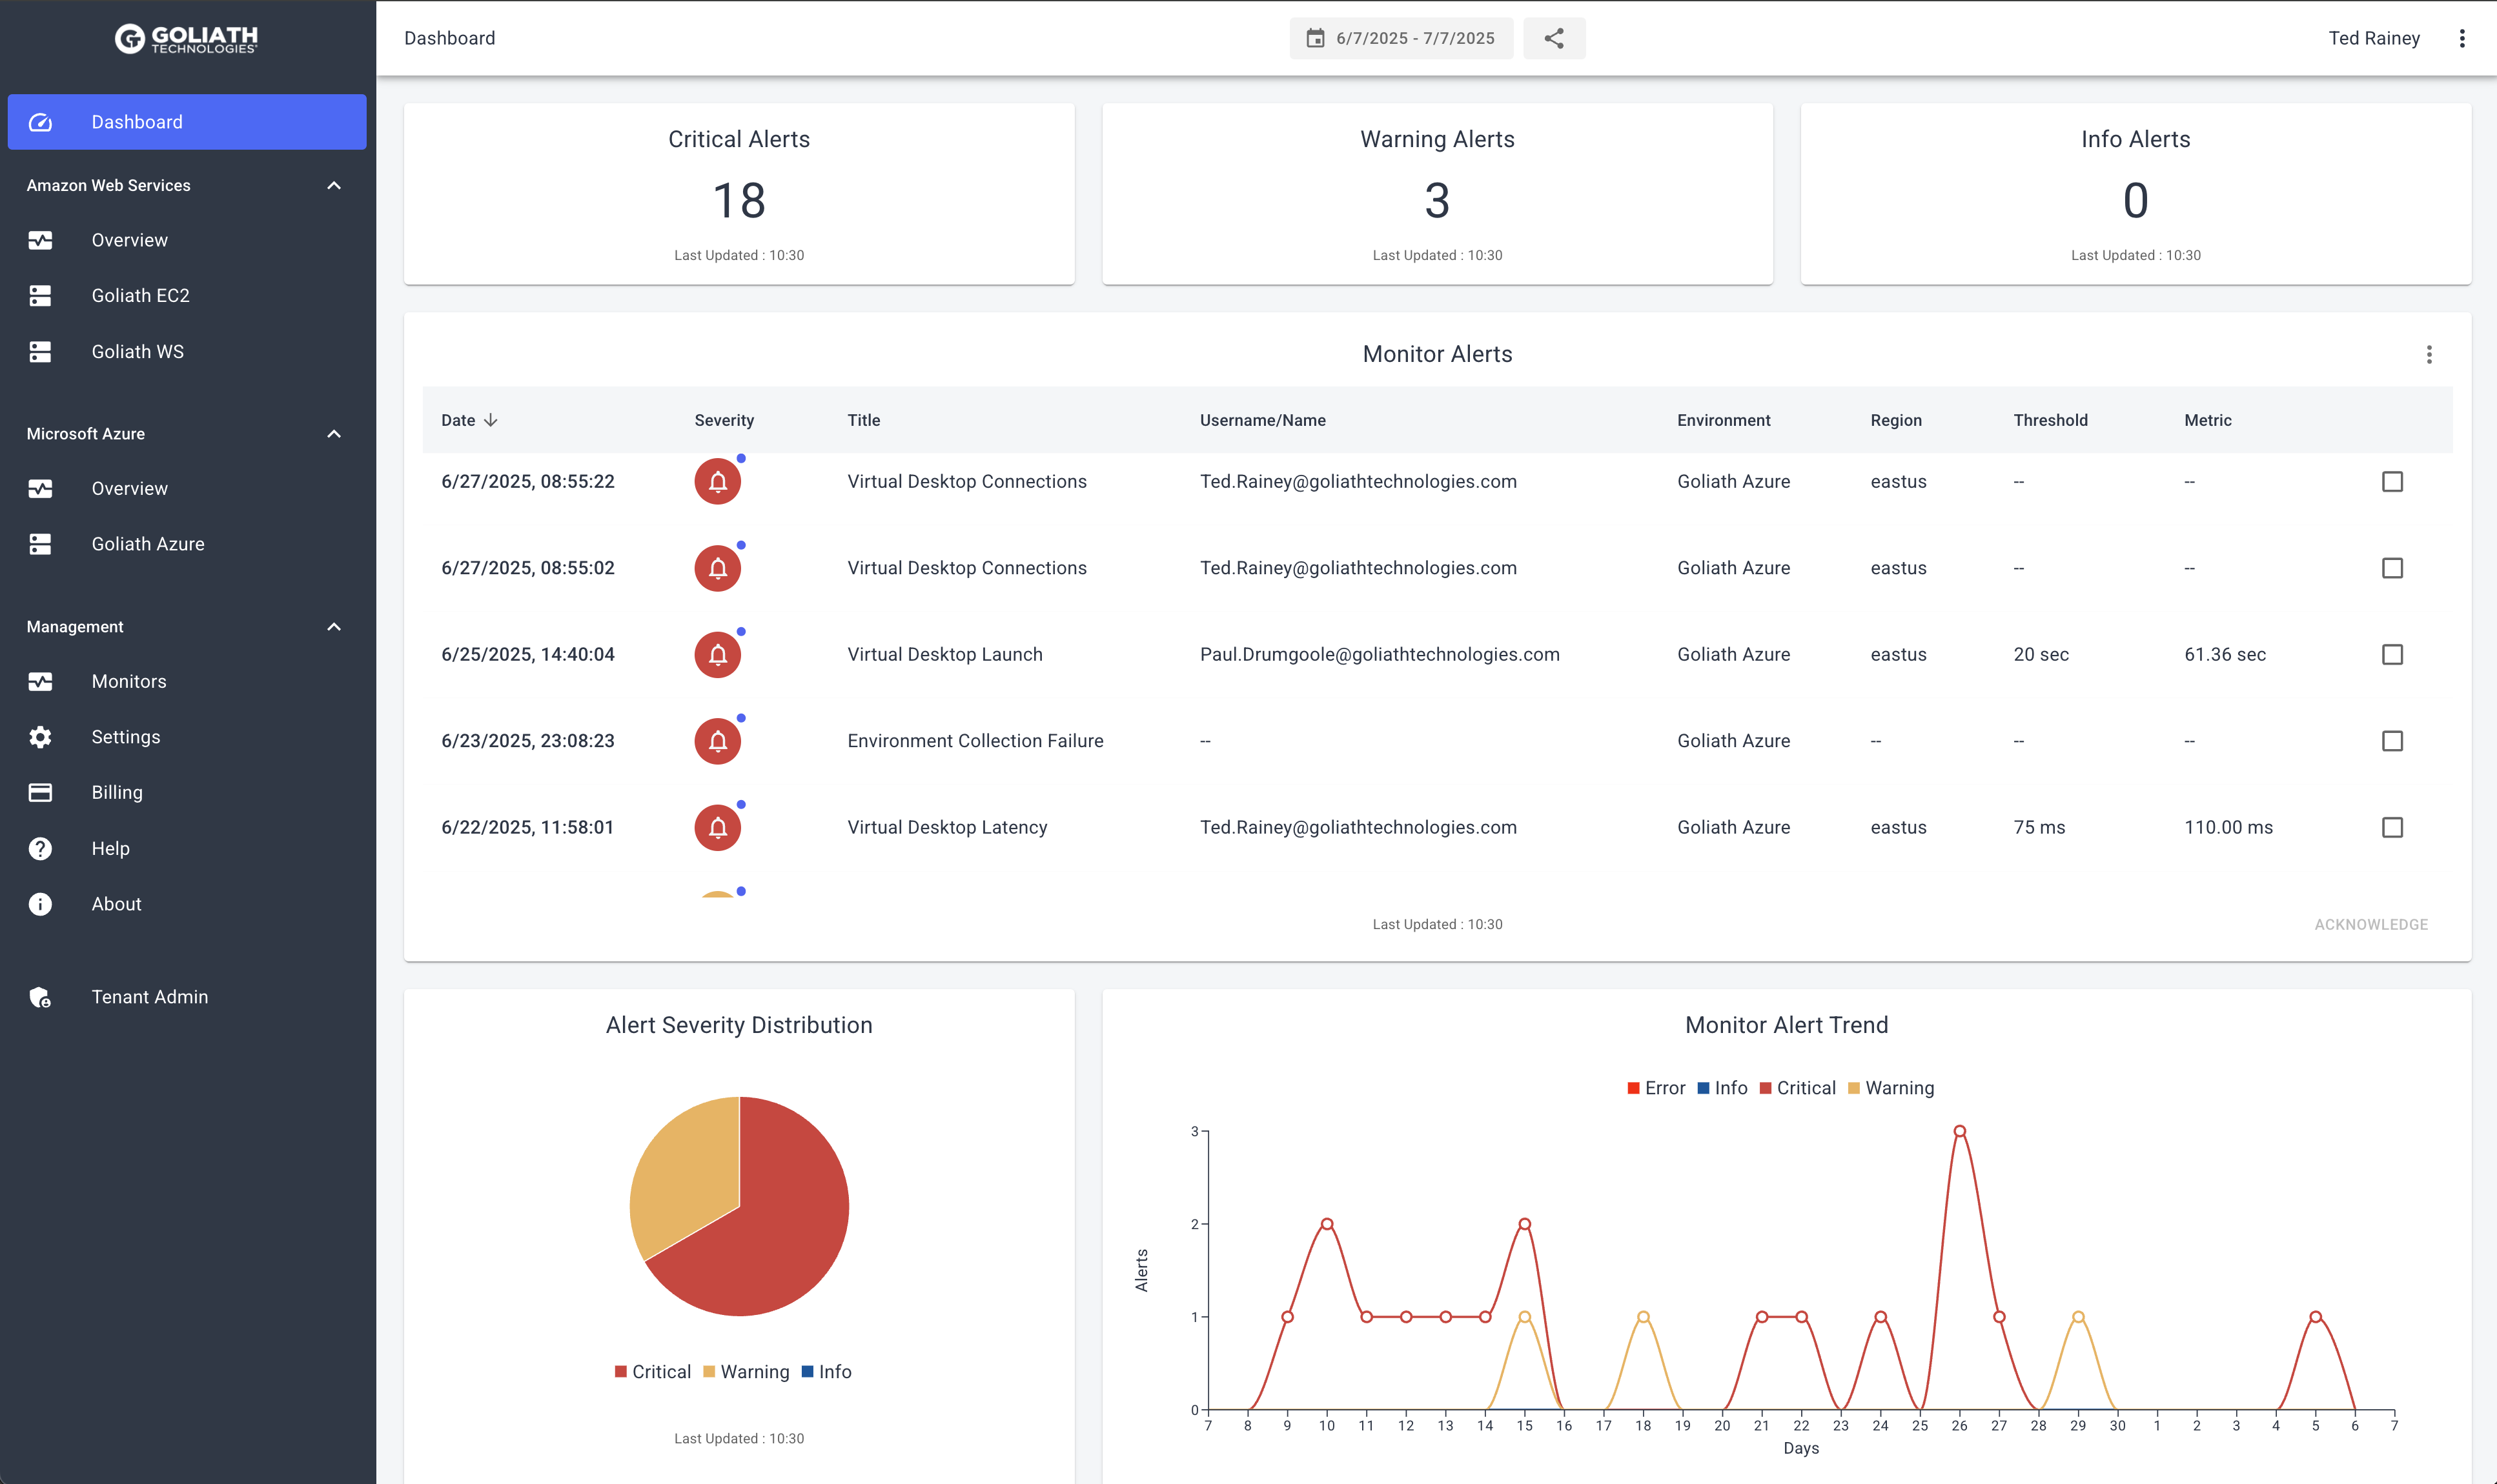Click the Goliath EC2 server icon
The width and height of the screenshot is (2497, 1484).
point(40,296)
